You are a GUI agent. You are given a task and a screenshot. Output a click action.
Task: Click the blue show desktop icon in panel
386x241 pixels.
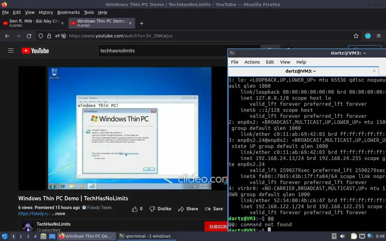pyautogui.click(x=52, y=236)
